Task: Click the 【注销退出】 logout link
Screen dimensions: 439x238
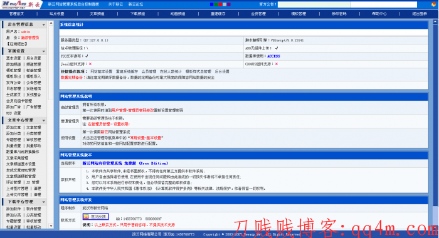Action: (x=17, y=44)
